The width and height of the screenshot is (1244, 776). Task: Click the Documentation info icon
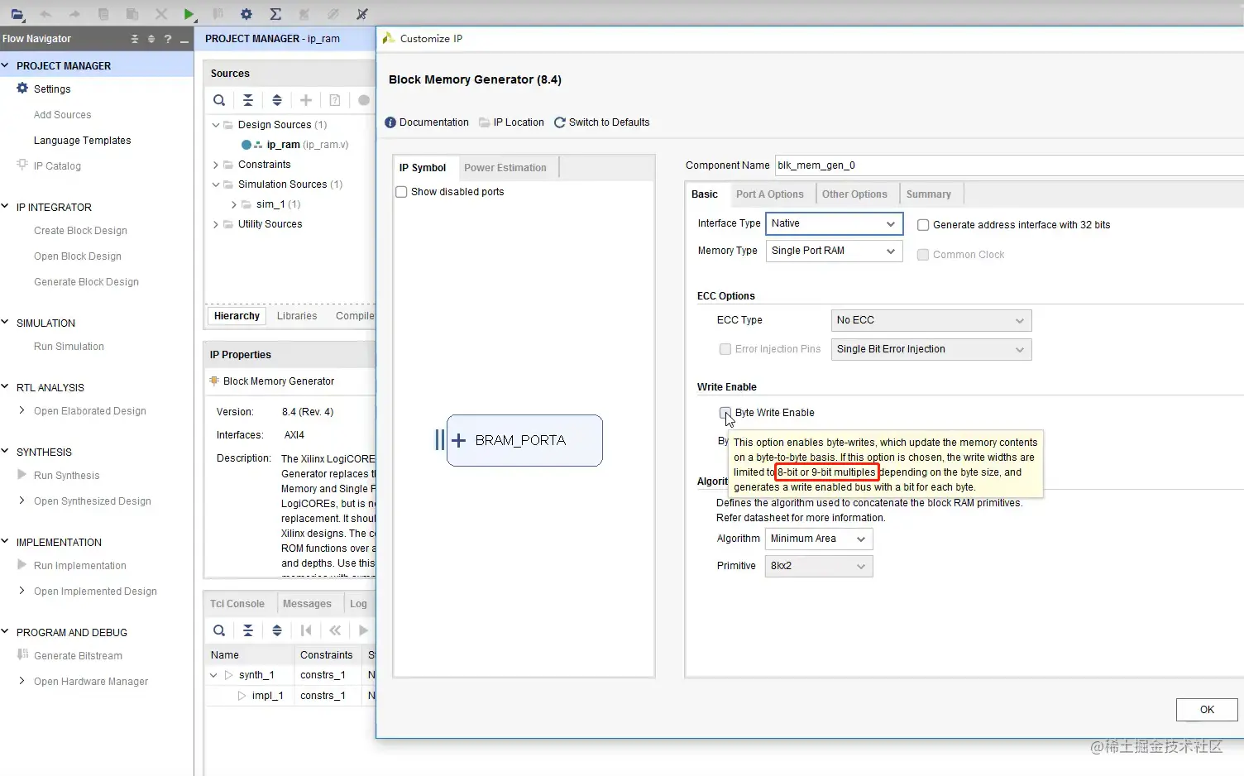point(390,122)
